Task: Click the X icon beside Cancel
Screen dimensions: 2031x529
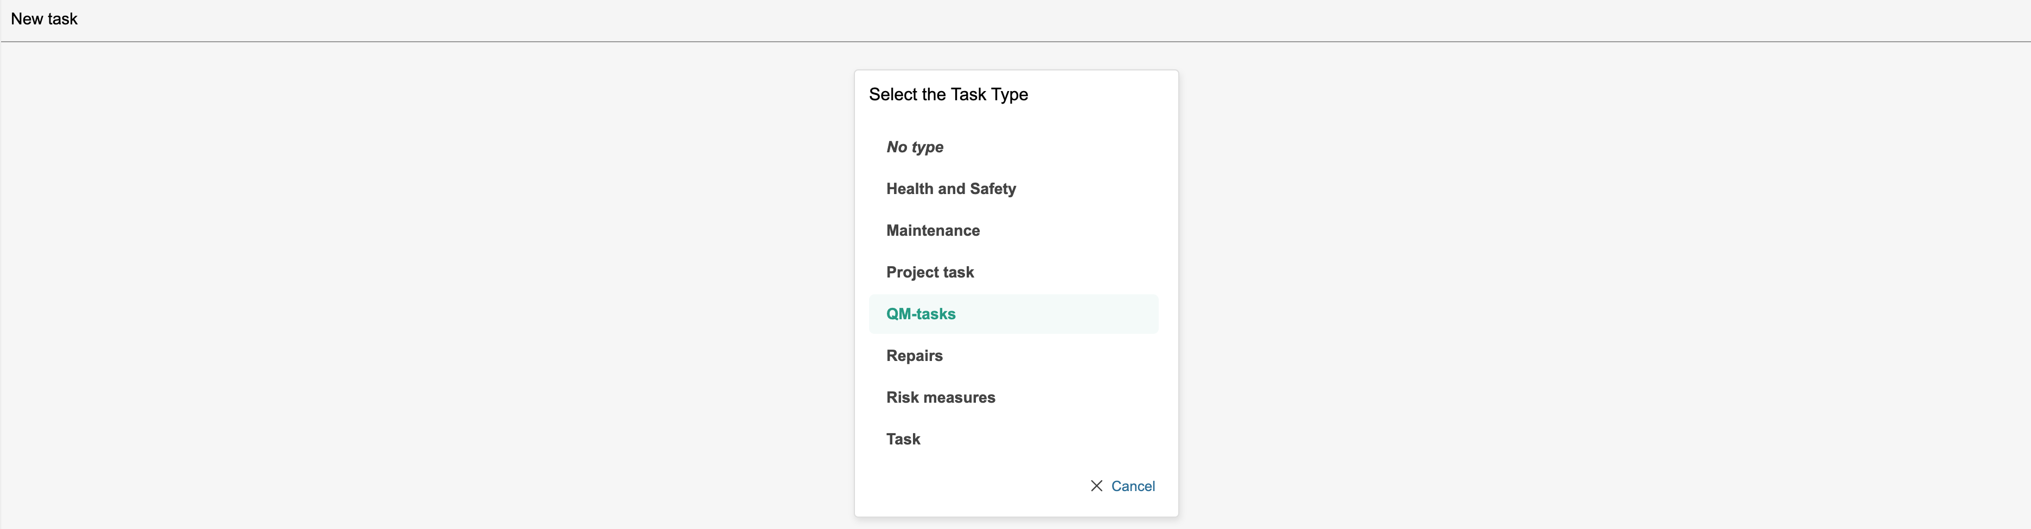Action: click(1096, 486)
